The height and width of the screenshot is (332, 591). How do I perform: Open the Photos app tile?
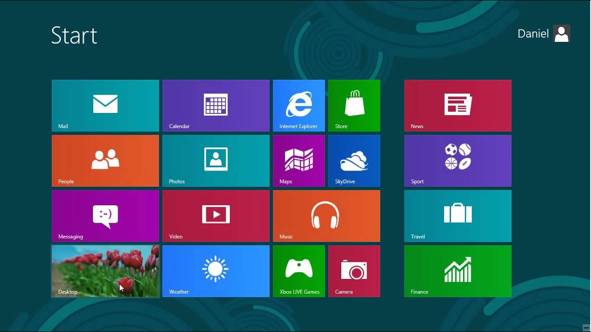click(x=216, y=160)
